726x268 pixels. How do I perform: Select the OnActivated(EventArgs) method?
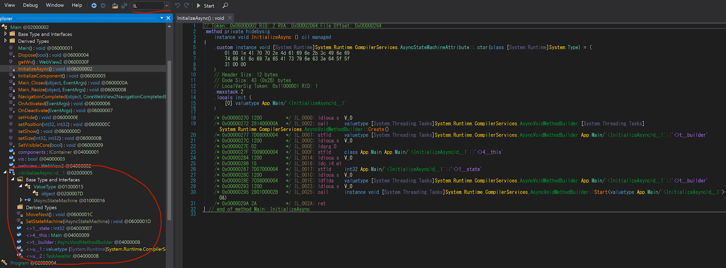click(x=64, y=104)
